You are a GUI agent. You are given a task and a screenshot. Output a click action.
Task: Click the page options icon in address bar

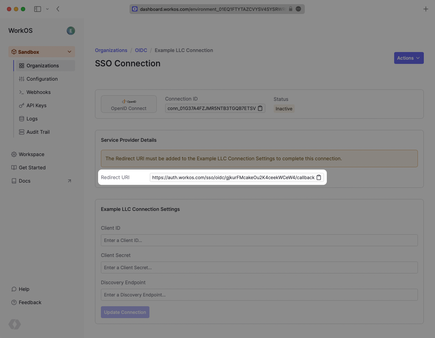(x=298, y=9)
